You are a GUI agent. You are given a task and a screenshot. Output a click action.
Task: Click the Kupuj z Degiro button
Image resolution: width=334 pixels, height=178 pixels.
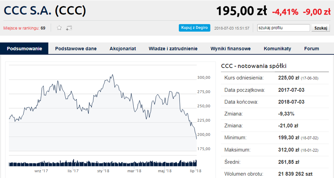pos(194,28)
